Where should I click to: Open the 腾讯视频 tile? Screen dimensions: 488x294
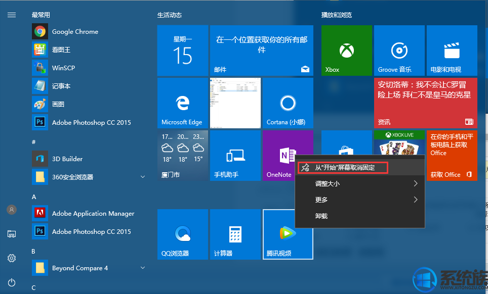coord(288,234)
